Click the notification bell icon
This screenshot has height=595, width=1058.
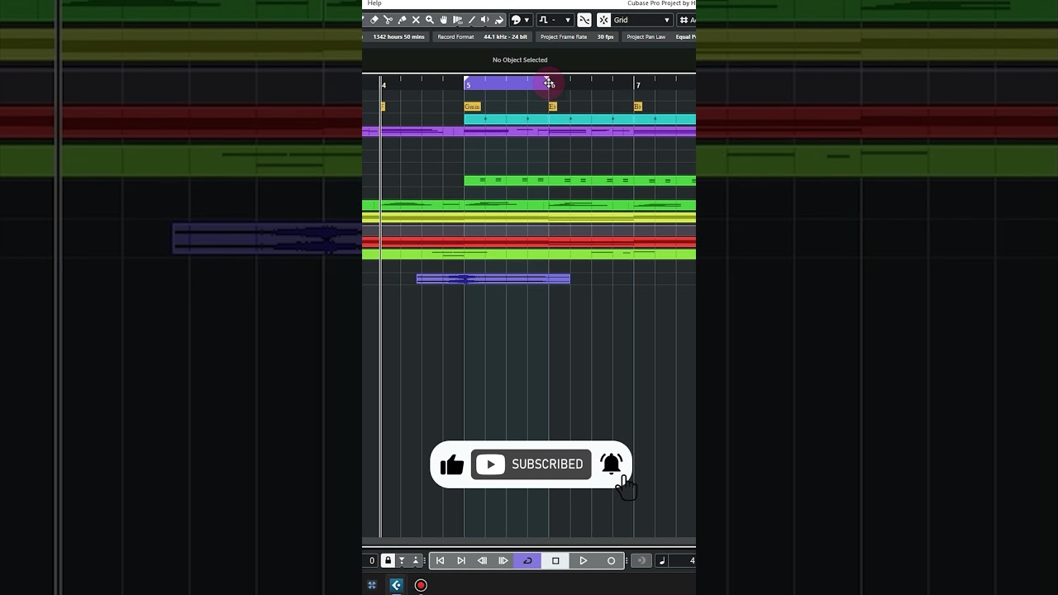click(x=612, y=464)
